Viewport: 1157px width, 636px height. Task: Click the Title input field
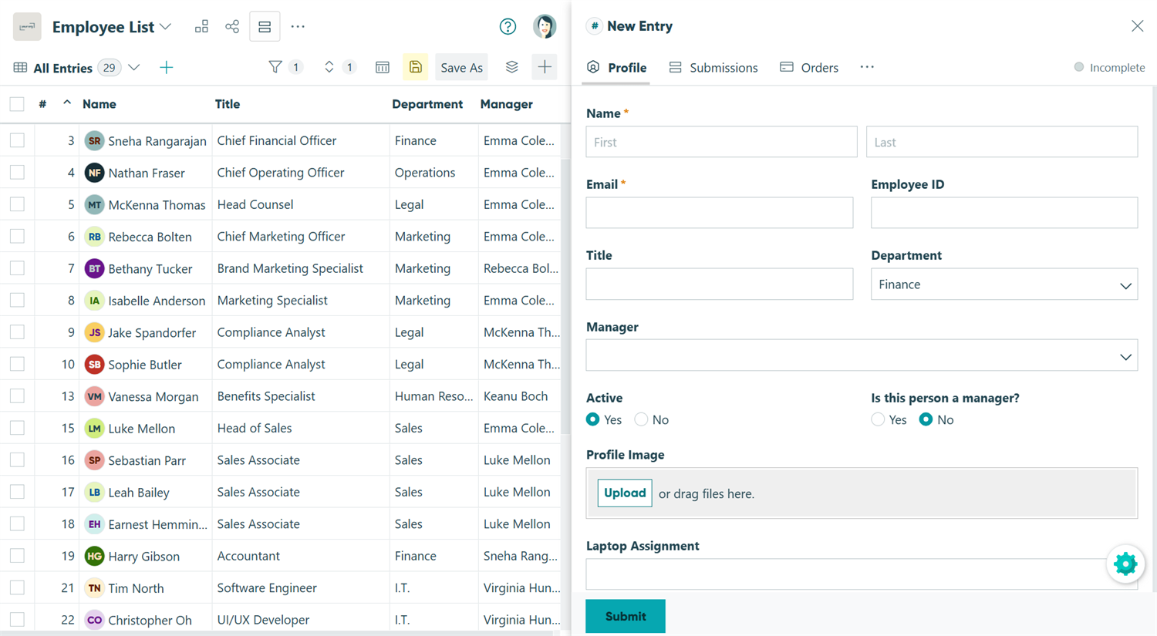[720, 284]
